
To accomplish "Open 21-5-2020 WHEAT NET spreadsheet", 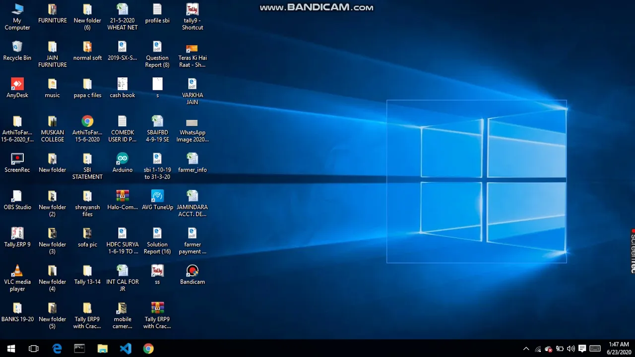I will tap(123, 17).
